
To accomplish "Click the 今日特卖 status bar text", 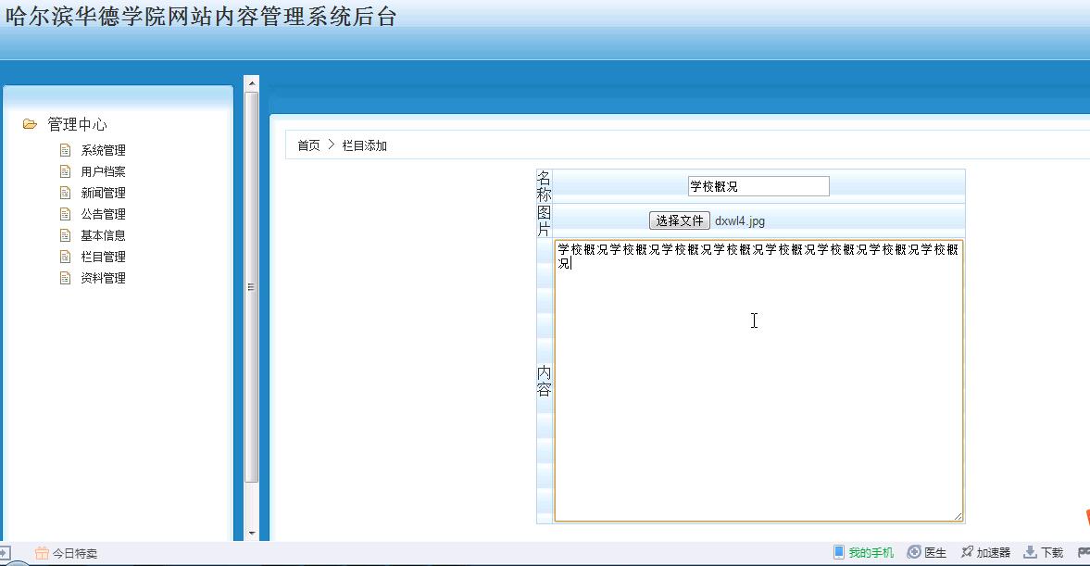I will click(75, 553).
